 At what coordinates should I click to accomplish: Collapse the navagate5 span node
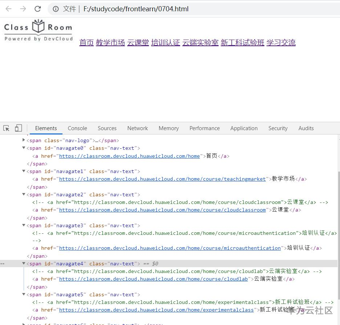pyautogui.click(x=24, y=294)
